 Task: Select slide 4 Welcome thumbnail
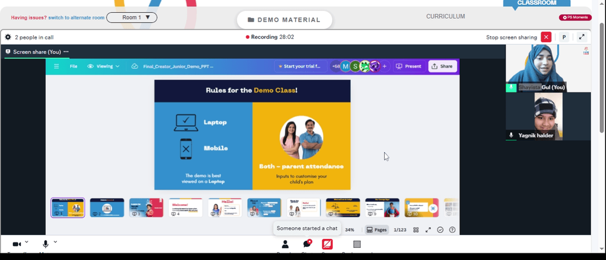[x=185, y=207]
